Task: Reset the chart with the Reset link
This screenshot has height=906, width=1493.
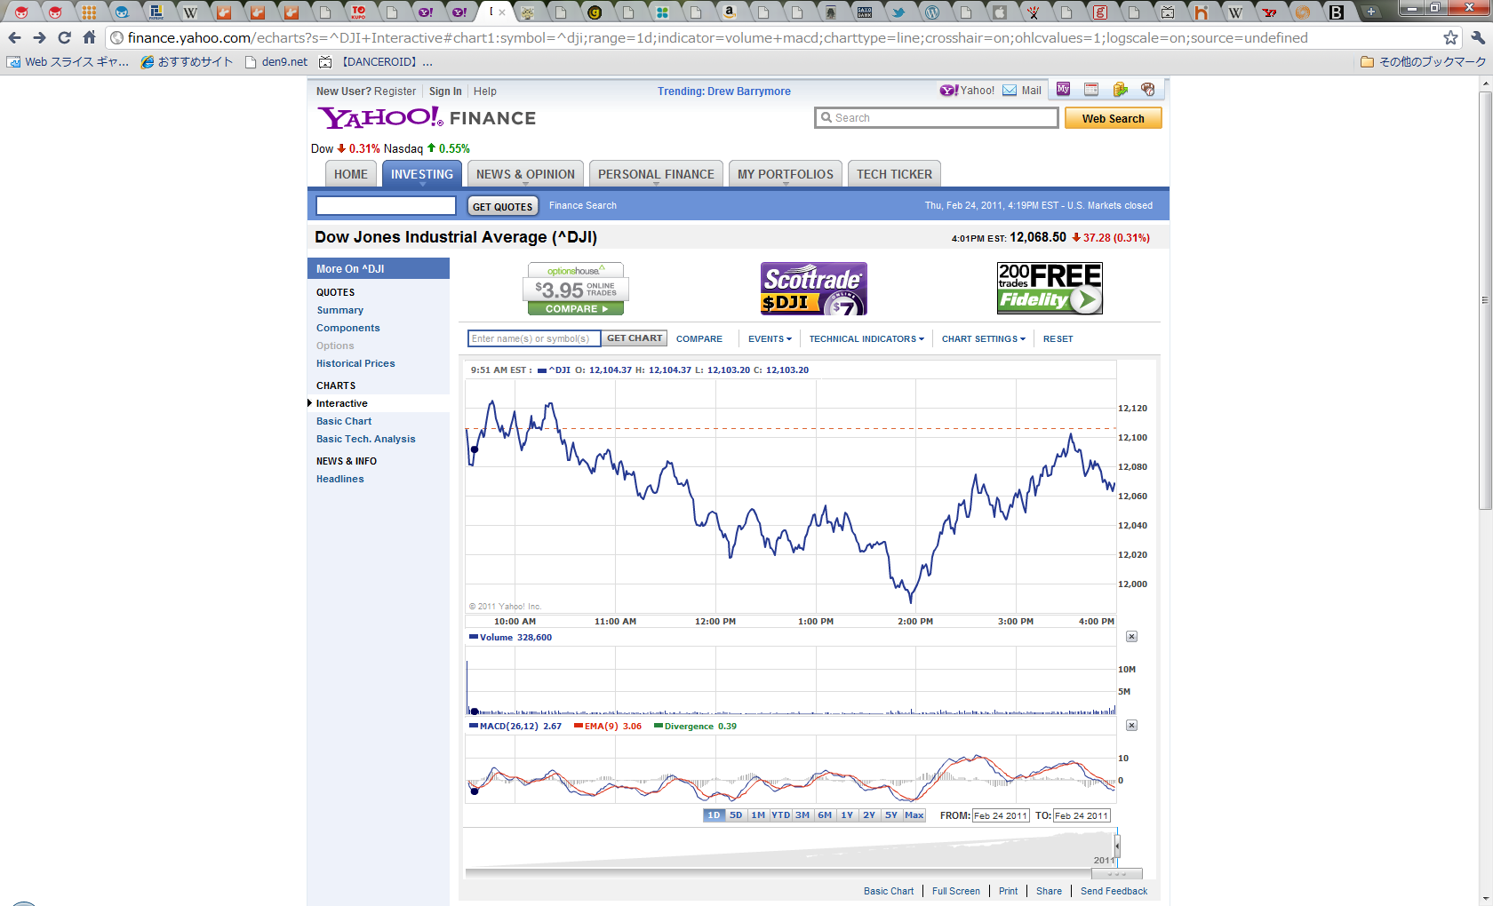Action: (x=1058, y=338)
